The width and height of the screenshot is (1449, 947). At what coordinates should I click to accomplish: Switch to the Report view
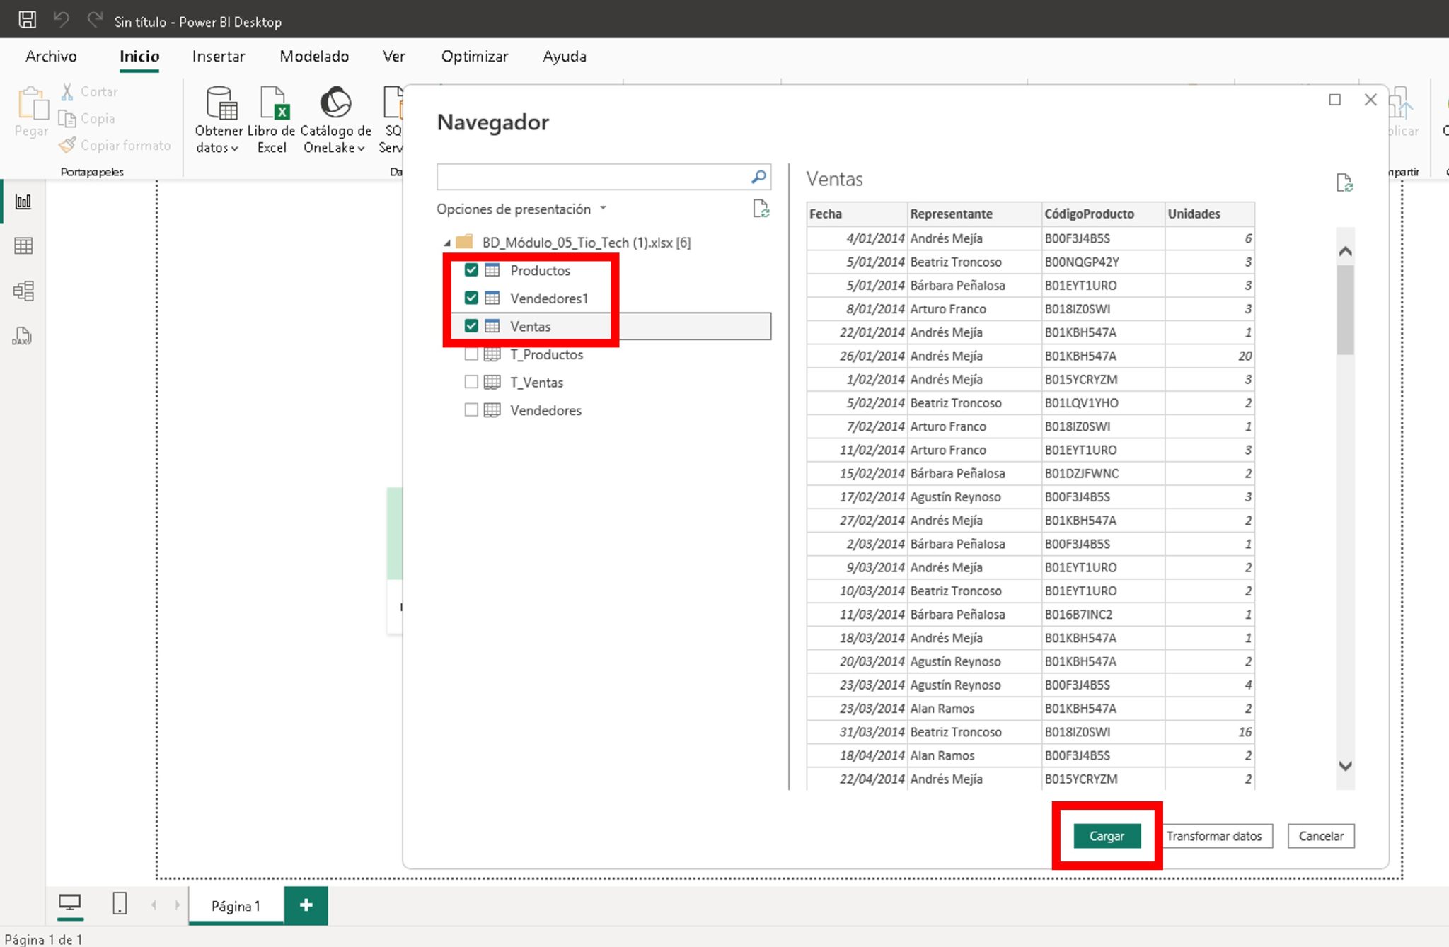click(23, 201)
